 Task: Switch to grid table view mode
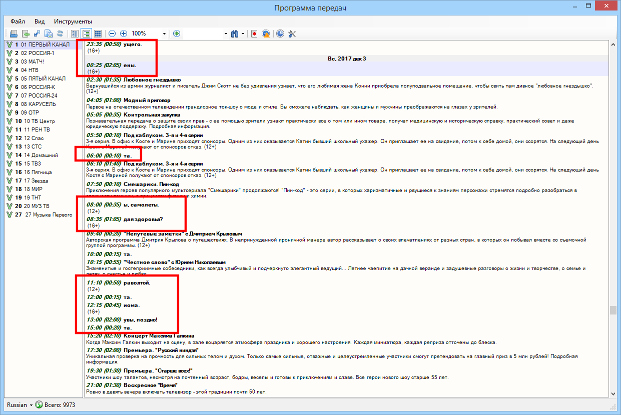point(98,33)
